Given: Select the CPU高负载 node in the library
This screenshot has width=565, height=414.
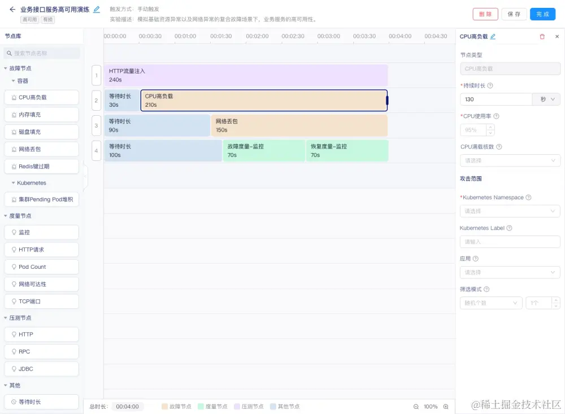Looking at the screenshot, I should click(41, 97).
